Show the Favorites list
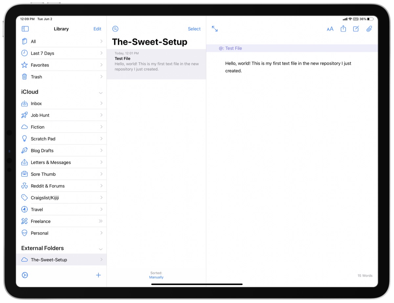This screenshot has height=303, width=394. (x=61, y=65)
